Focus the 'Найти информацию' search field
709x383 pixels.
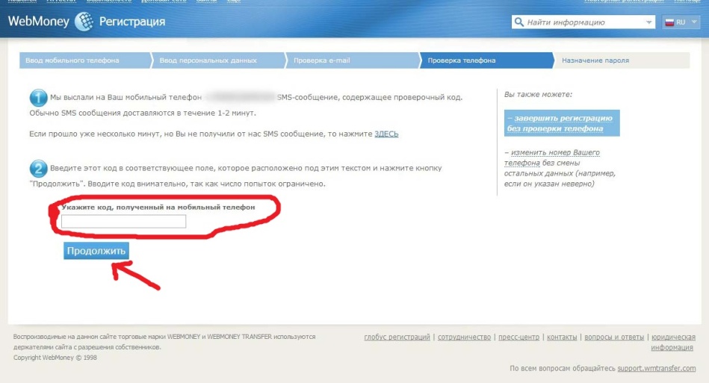[x=583, y=22]
